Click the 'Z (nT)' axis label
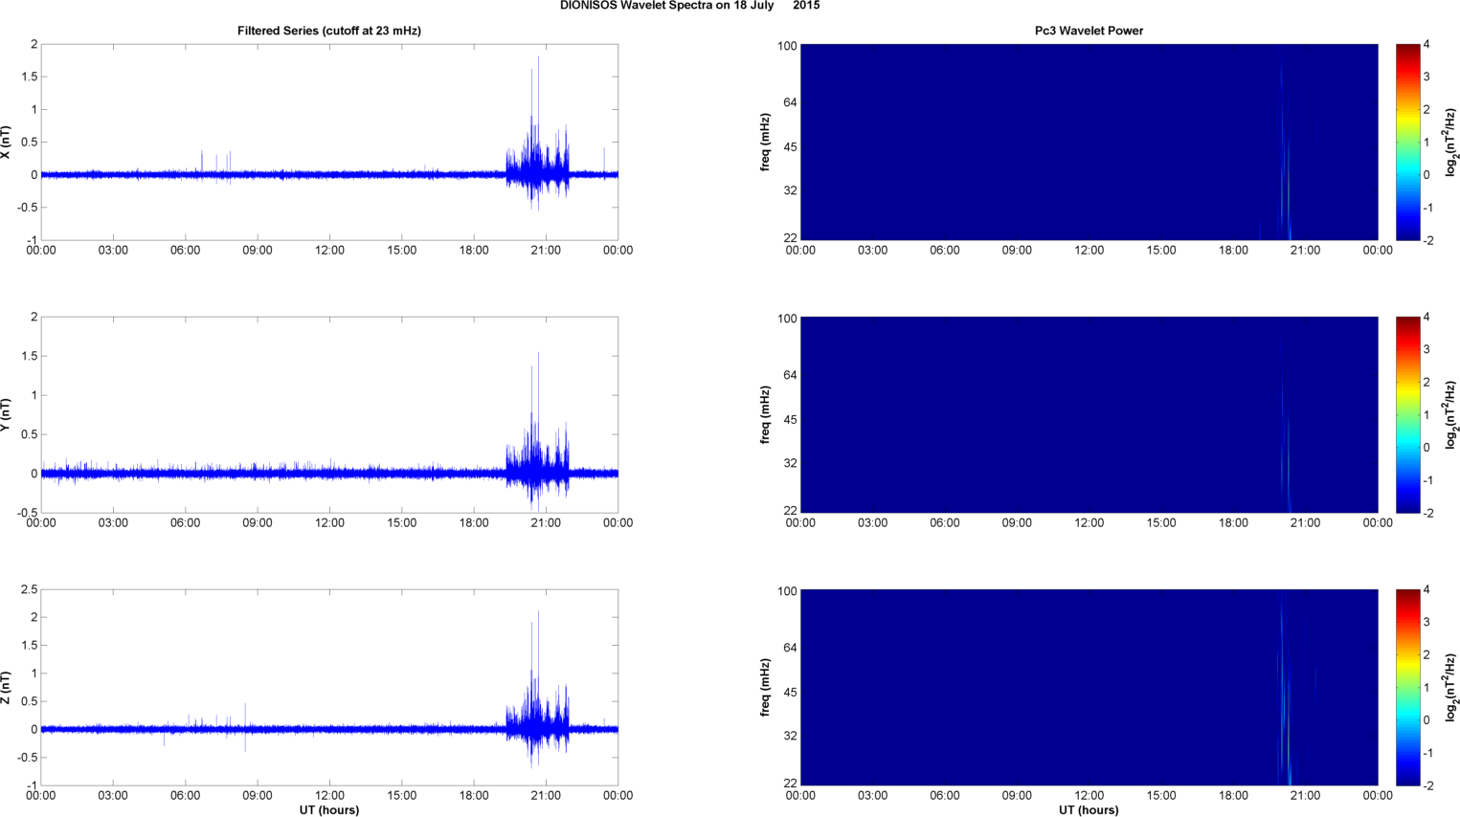The width and height of the screenshot is (1460, 817). click(6, 688)
